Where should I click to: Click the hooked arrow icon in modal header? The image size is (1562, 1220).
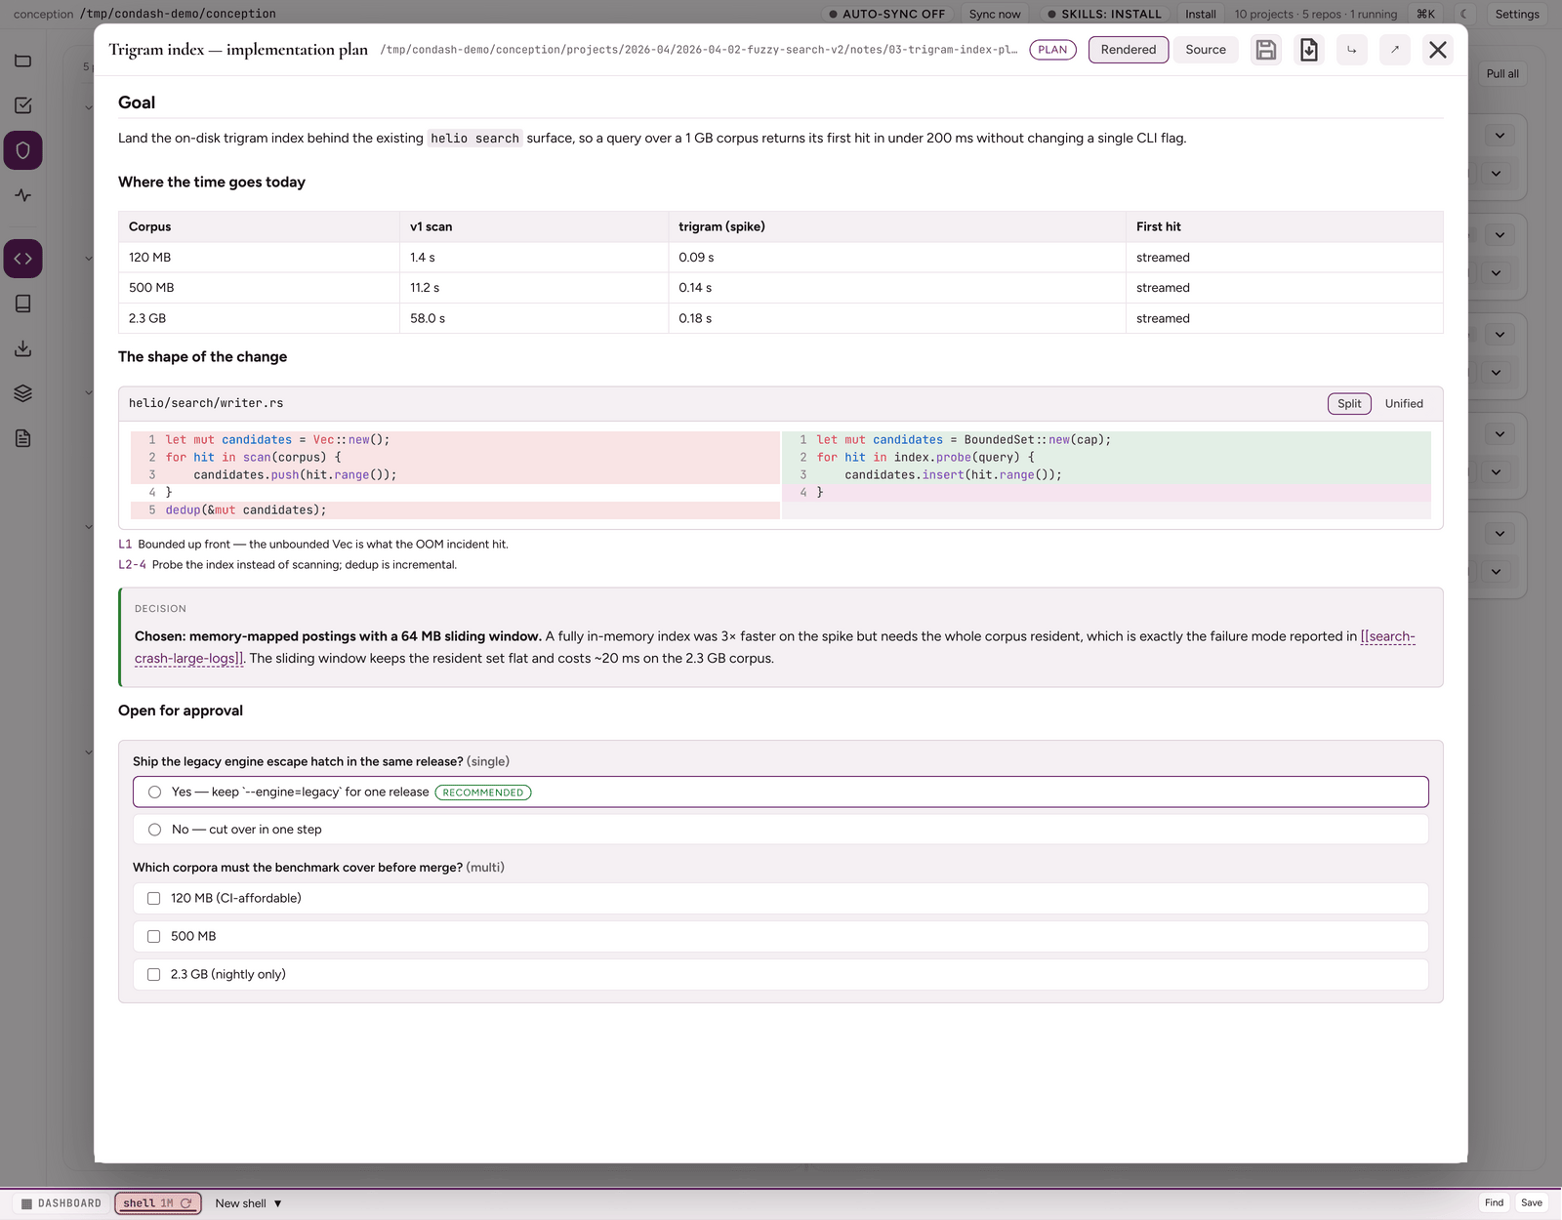(1352, 50)
